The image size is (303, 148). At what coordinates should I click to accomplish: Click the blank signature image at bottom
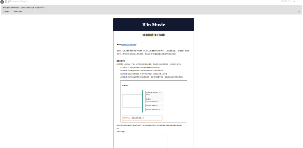[153, 141]
